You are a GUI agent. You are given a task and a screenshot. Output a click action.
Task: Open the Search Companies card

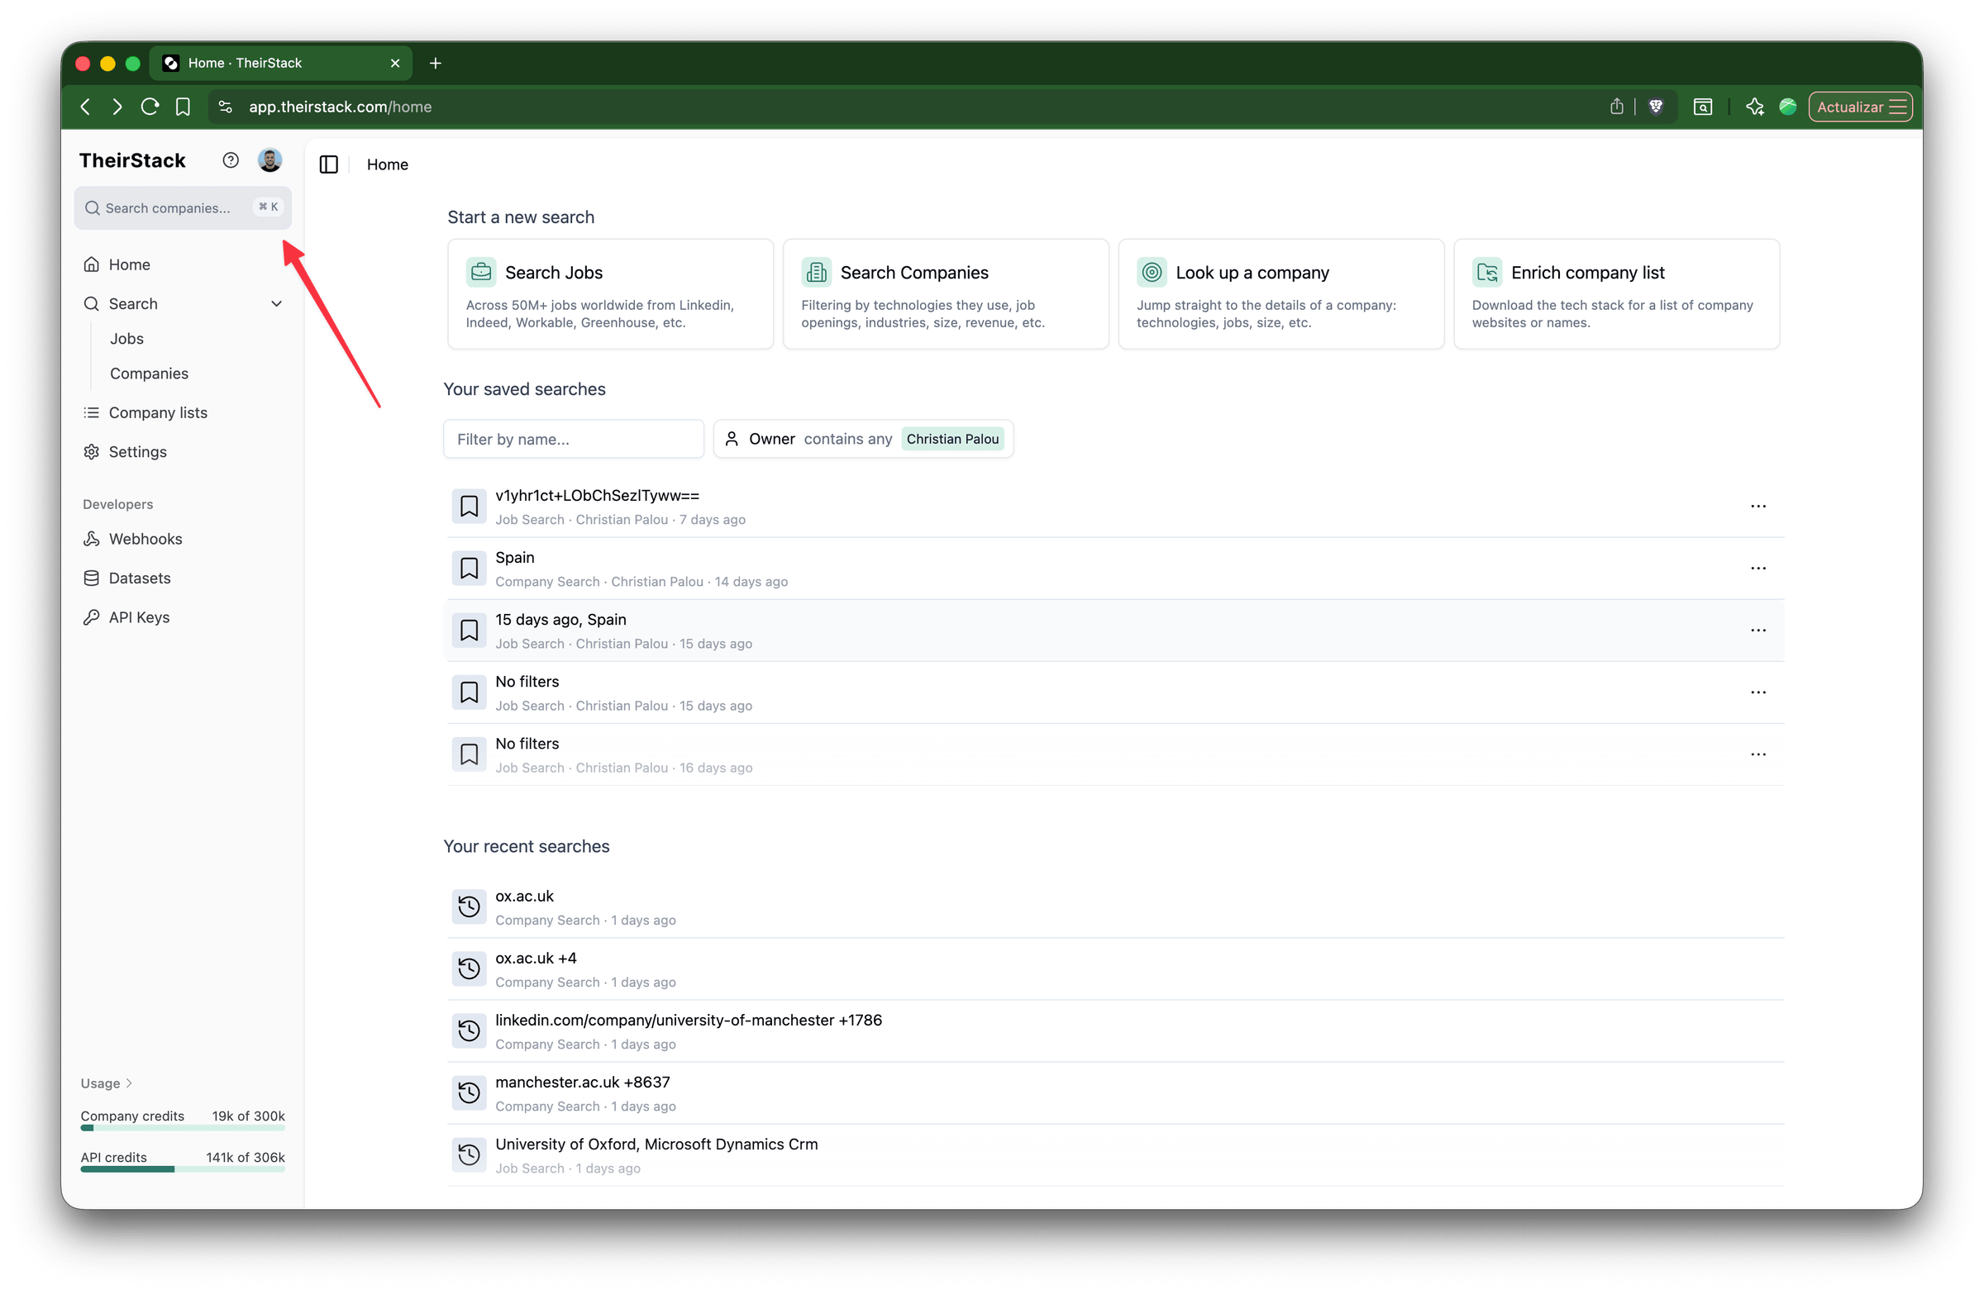click(x=946, y=293)
